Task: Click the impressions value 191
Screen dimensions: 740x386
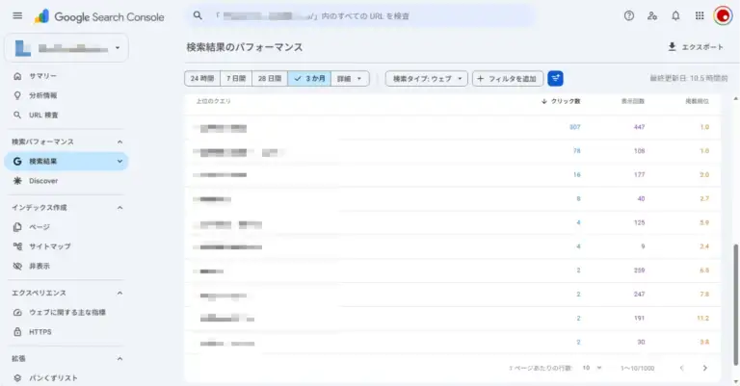Action: 639,318
